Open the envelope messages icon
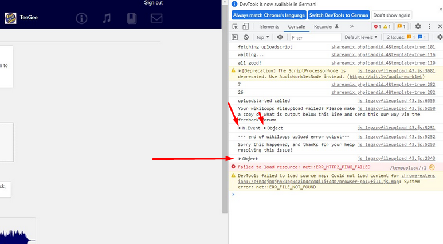This screenshot has width=443, height=244. [156, 19]
